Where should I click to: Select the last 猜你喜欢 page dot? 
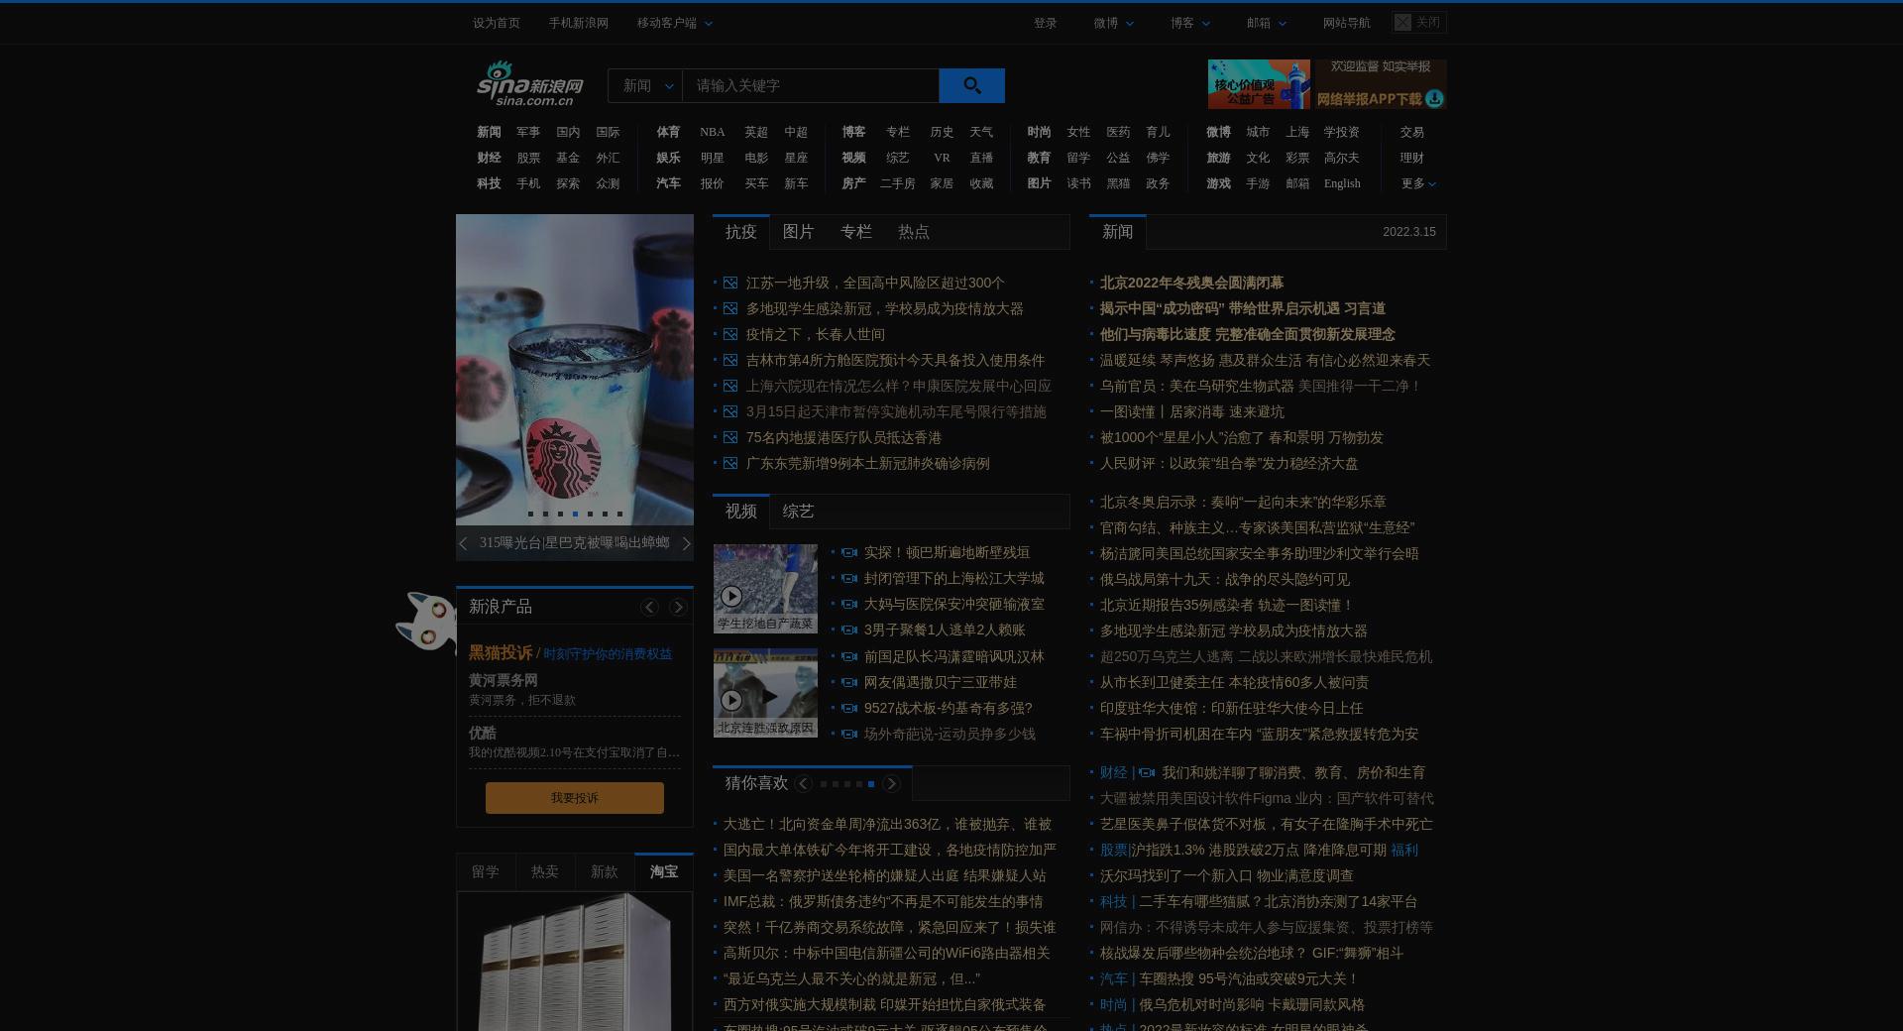[x=871, y=784]
